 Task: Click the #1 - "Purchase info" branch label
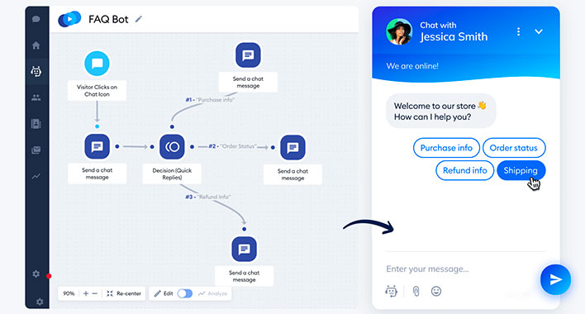pos(210,100)
